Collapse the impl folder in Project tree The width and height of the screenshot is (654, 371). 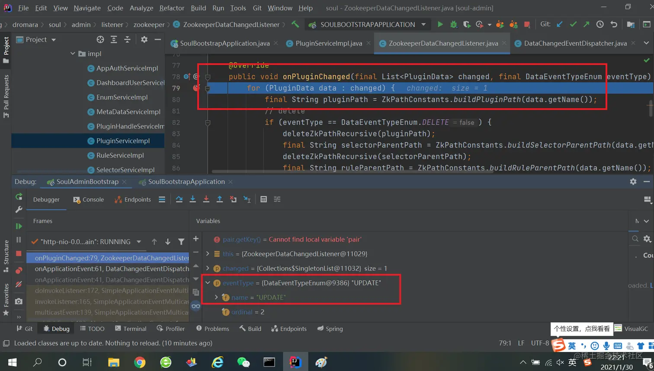pyautogui.click(x=73, y=54)
